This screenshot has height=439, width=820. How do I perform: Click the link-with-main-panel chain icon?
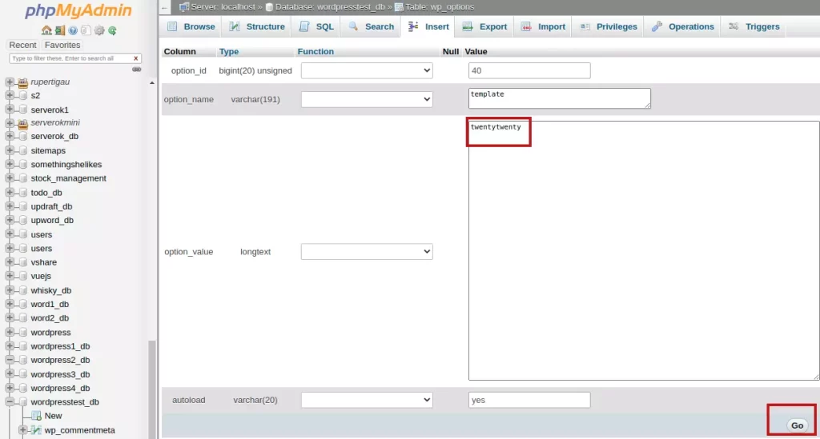click(x=136, y=70)
